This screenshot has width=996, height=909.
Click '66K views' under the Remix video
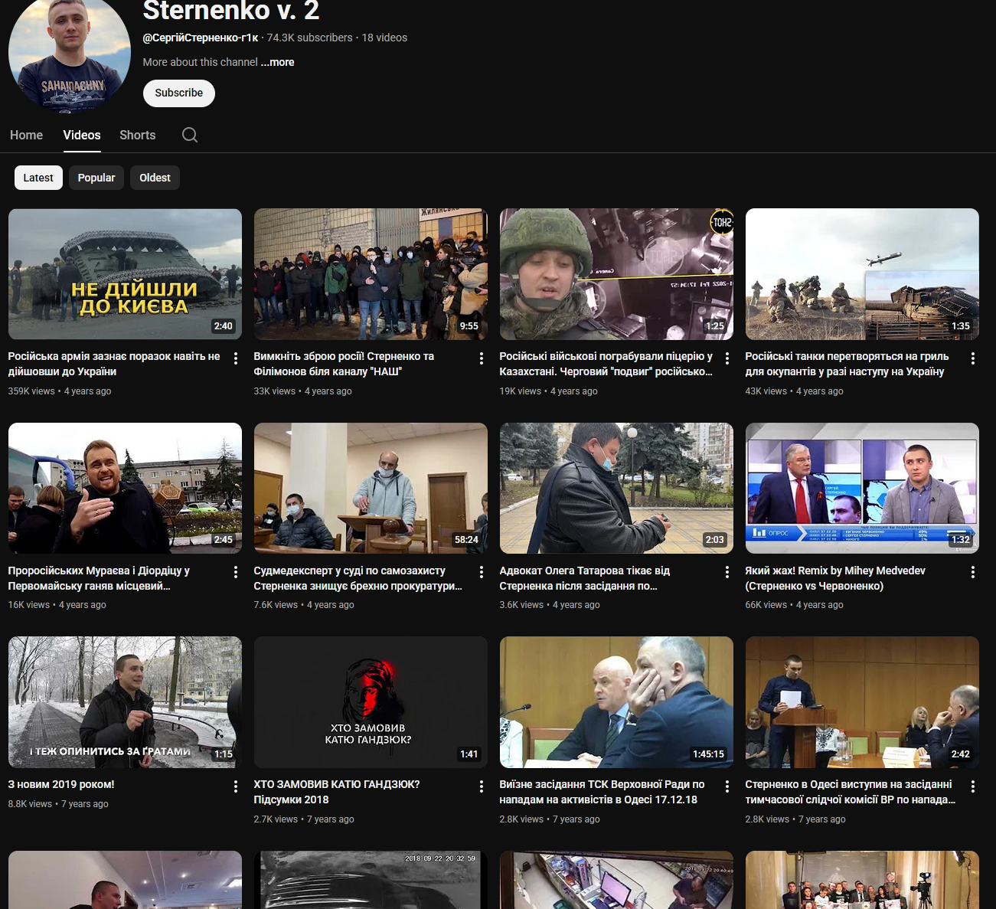(766, 605)
